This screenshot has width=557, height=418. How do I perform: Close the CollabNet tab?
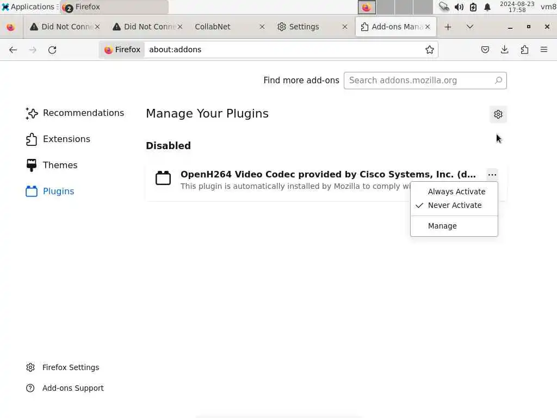(262, 27)
